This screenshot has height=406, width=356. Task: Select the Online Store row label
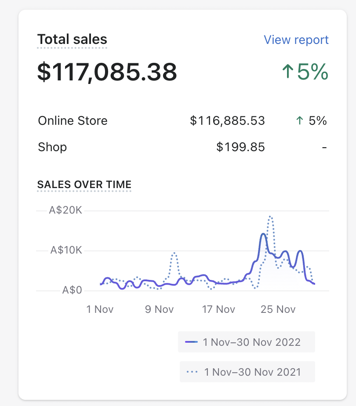pyautogui.click(x=73, y=121)
